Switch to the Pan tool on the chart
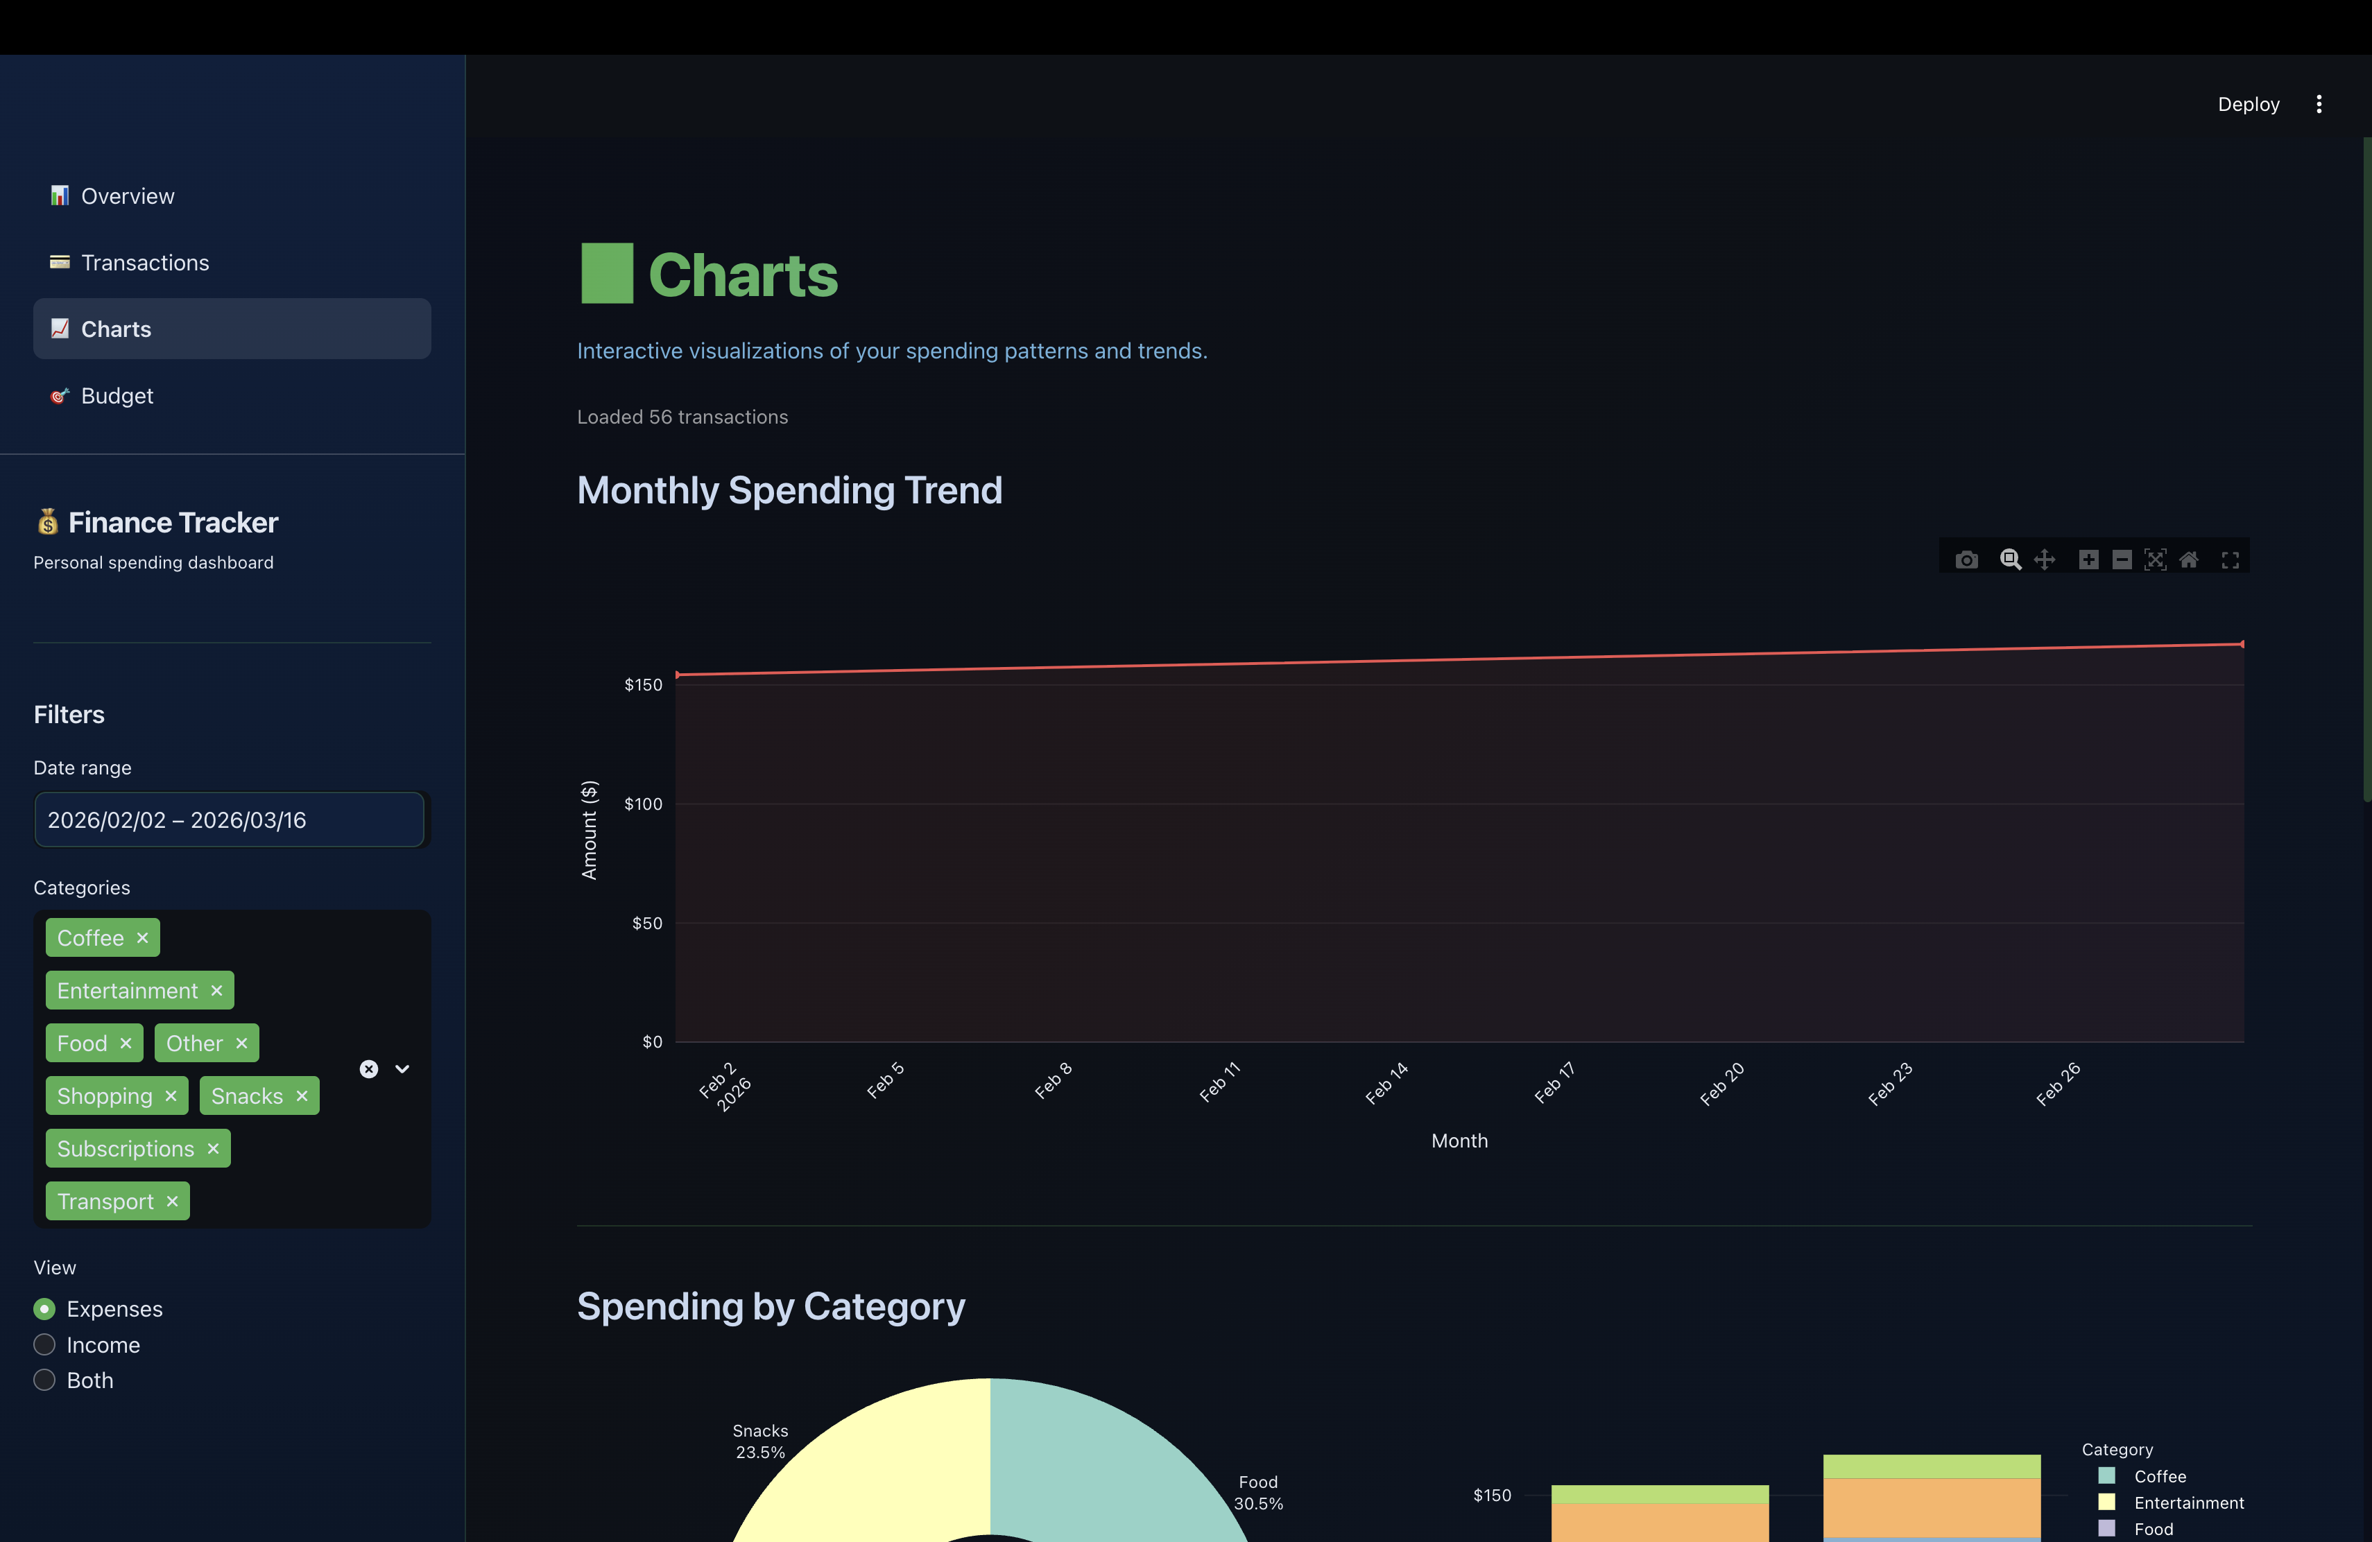Screen dimensions: 2372x1542 click(2045, 559)
